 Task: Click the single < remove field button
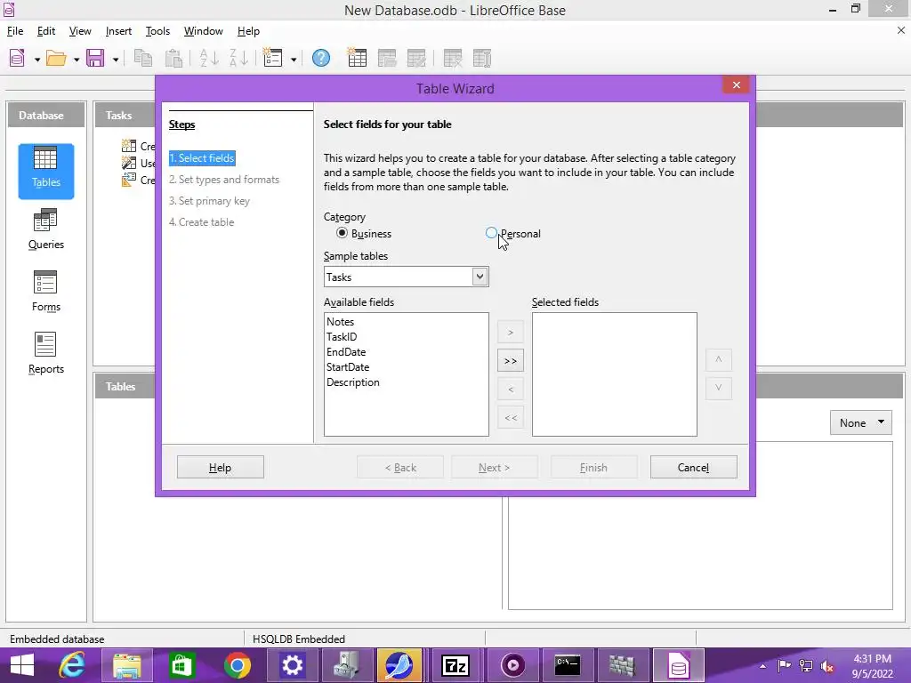coord(510,390)
